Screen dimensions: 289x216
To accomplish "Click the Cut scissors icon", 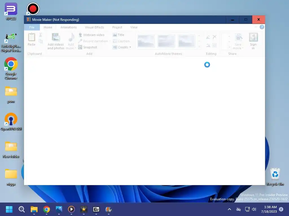I will pyautogui.click(x=41, y=35).
